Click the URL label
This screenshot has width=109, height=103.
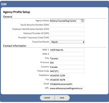(47, 88)
